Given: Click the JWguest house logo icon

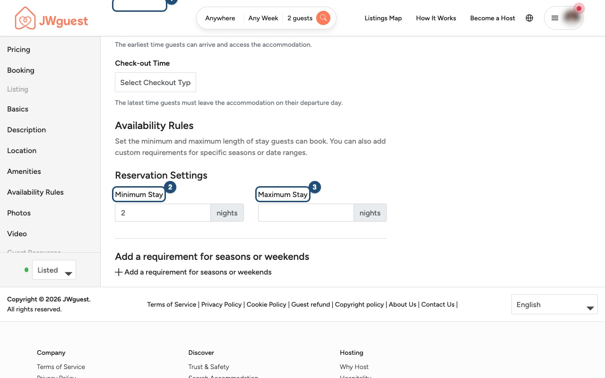Looking at the screenshot, I should coord(25,18).
